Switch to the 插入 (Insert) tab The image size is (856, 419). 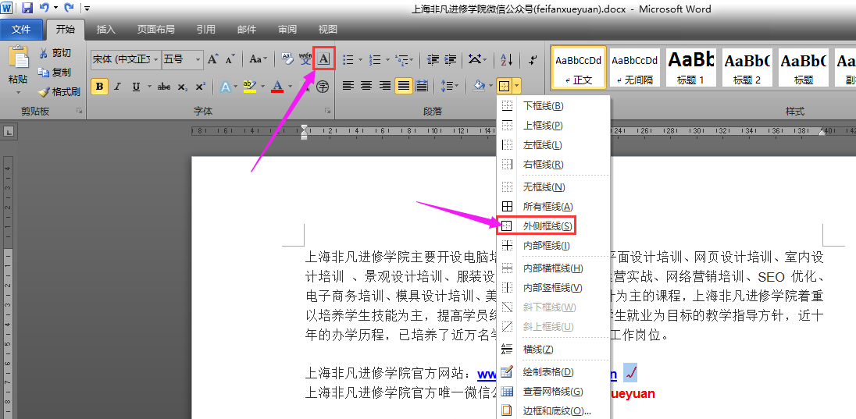(106, 30)
